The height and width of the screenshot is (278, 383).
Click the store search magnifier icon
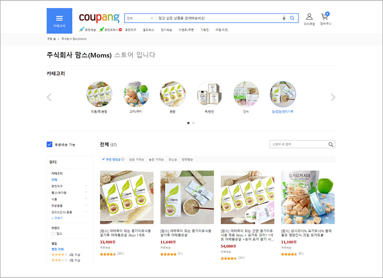pyautogui.click(x=331, y=144)
